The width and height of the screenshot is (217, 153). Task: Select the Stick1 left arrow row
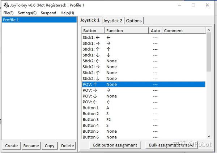point(144,37)
